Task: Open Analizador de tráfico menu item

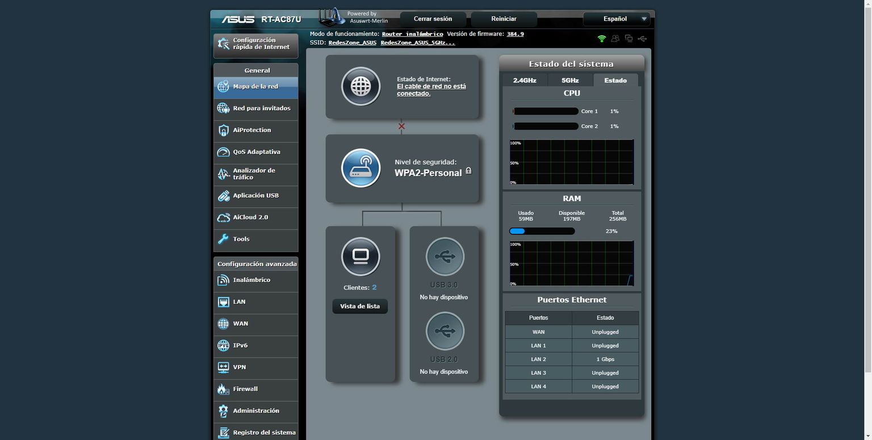Action: pos(256,174)
